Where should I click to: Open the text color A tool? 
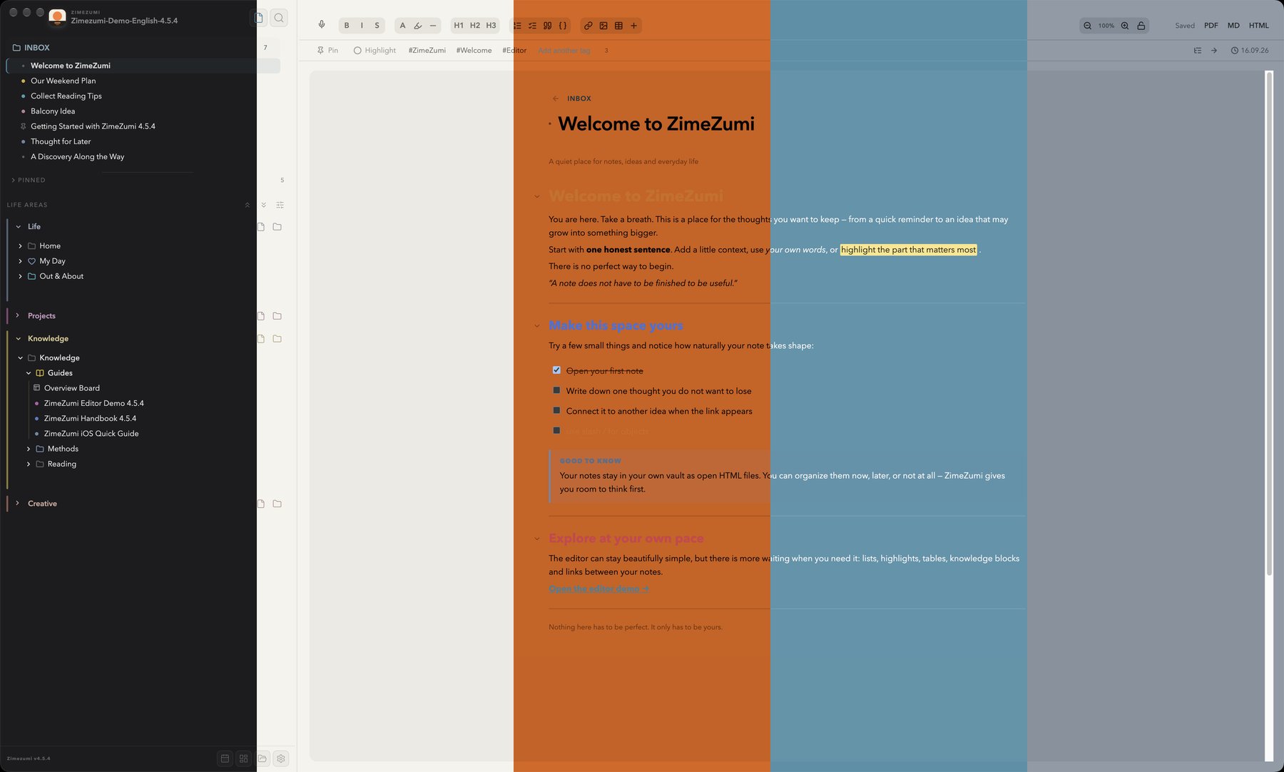tap(402, 26)
